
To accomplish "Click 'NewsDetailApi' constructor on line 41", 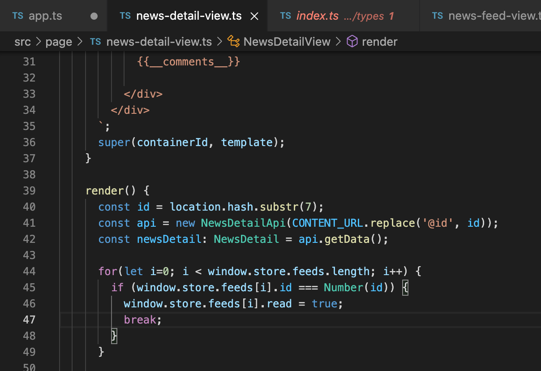I will (x=243, y=223).
